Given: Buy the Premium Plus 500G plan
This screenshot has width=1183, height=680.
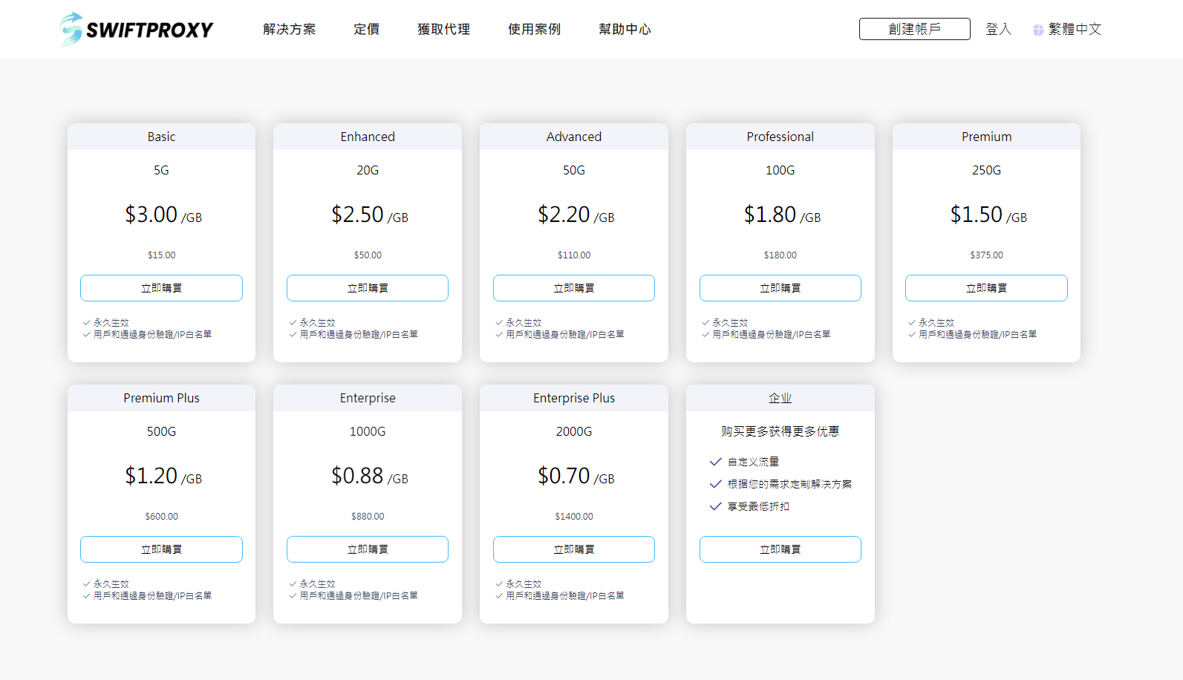Looking at the screenshot, I should [161, 549].
